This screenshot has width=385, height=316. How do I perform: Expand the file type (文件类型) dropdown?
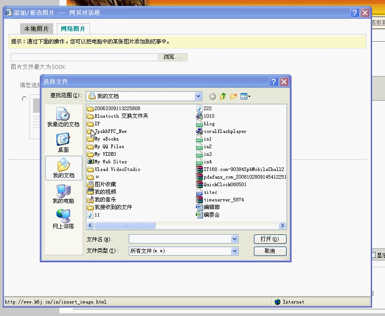coord(234,251)
